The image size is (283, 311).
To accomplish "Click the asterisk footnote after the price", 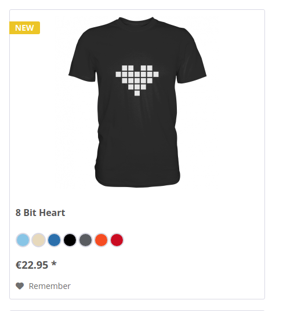I will pyautogui.click(x=54, y=264).
